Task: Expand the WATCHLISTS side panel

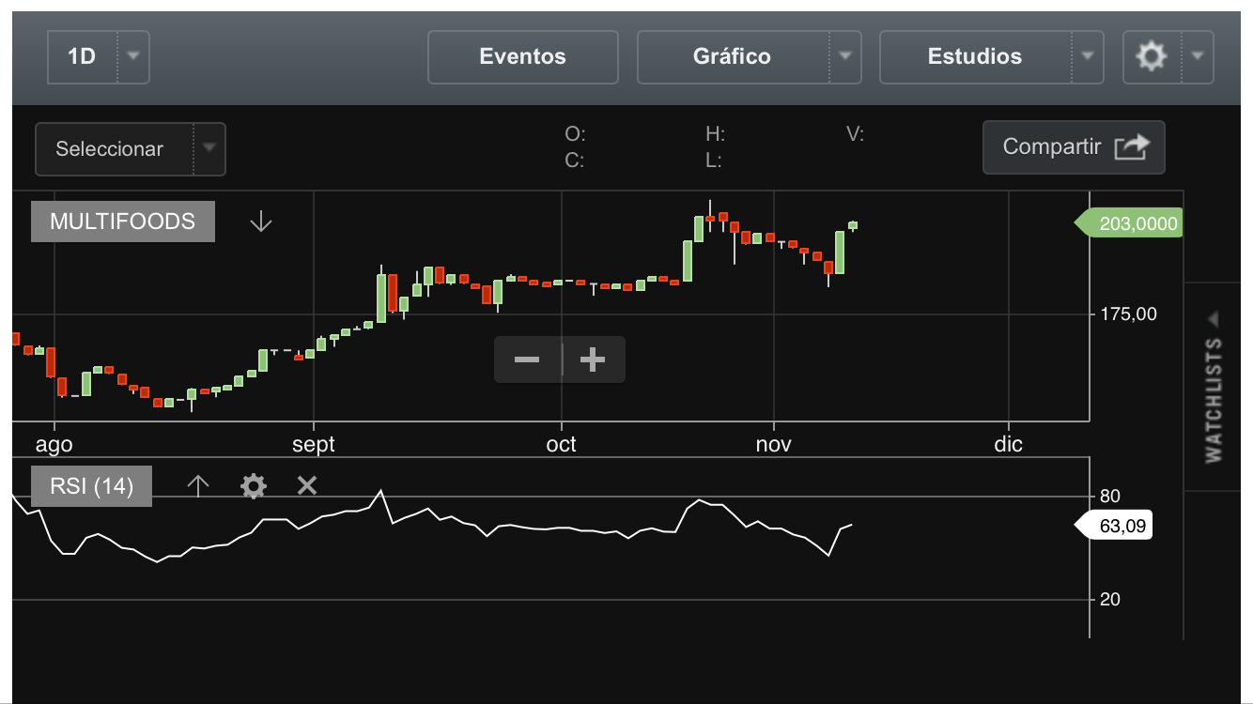Action: point(1214,386)
